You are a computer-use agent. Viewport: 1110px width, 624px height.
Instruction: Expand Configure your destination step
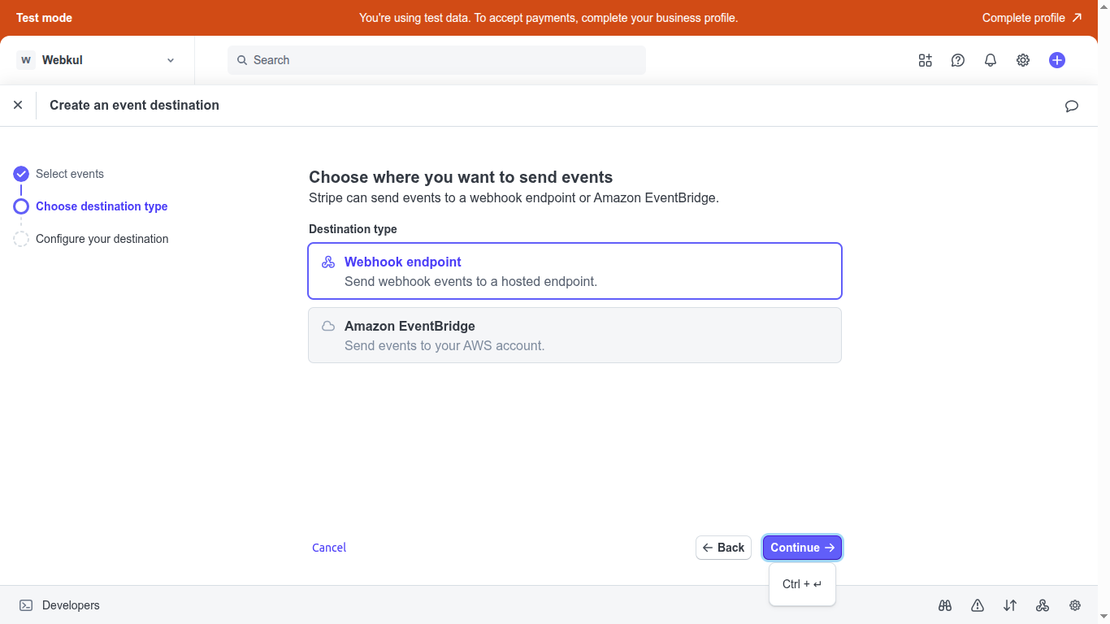101,238
